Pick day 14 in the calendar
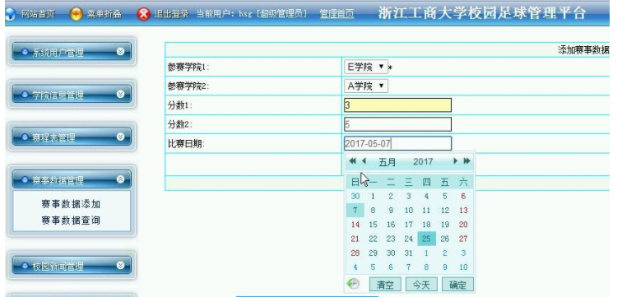This screenshot has height=297, width=622. coord(355,225)
